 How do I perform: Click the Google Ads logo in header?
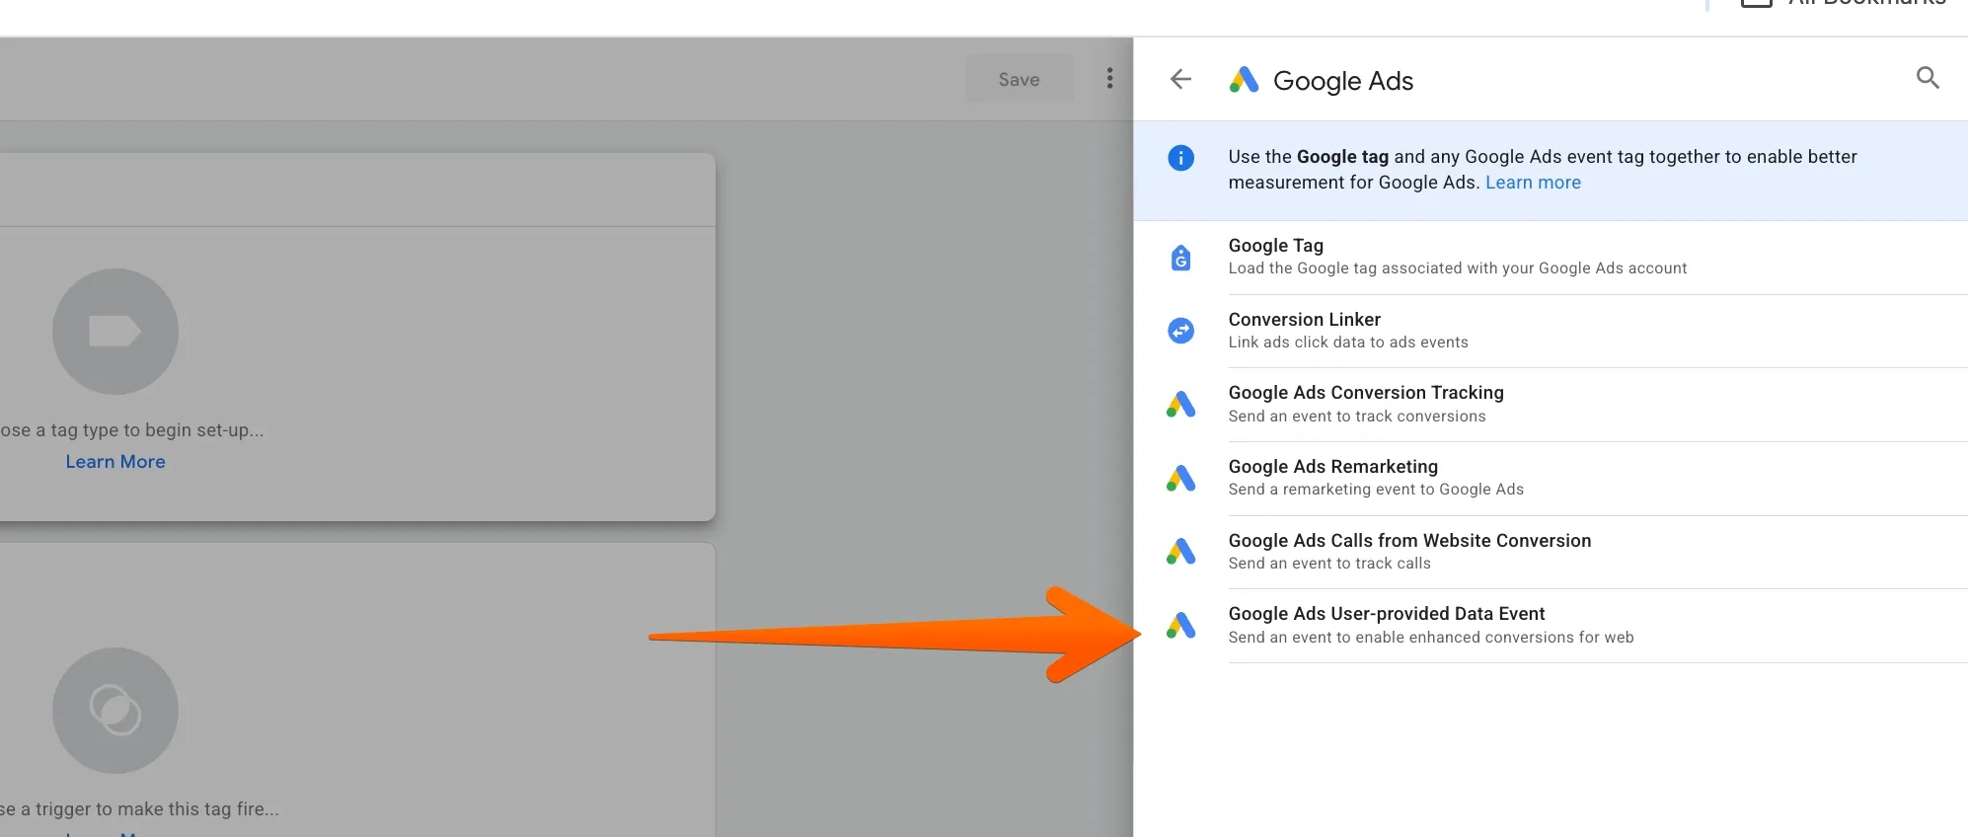(1244, 80)
